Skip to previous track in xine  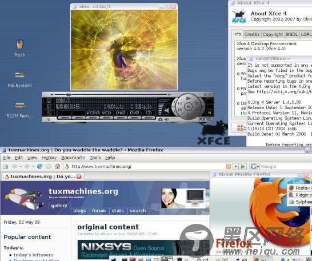(180, 110)
